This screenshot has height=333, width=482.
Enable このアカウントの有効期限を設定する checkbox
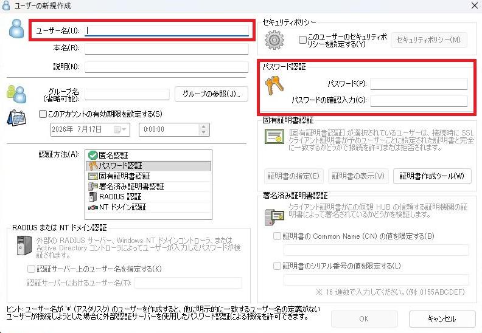[x=43, y=114]
